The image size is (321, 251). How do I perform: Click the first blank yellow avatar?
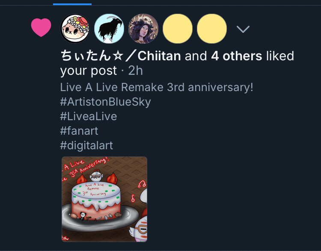pos(178,29)
